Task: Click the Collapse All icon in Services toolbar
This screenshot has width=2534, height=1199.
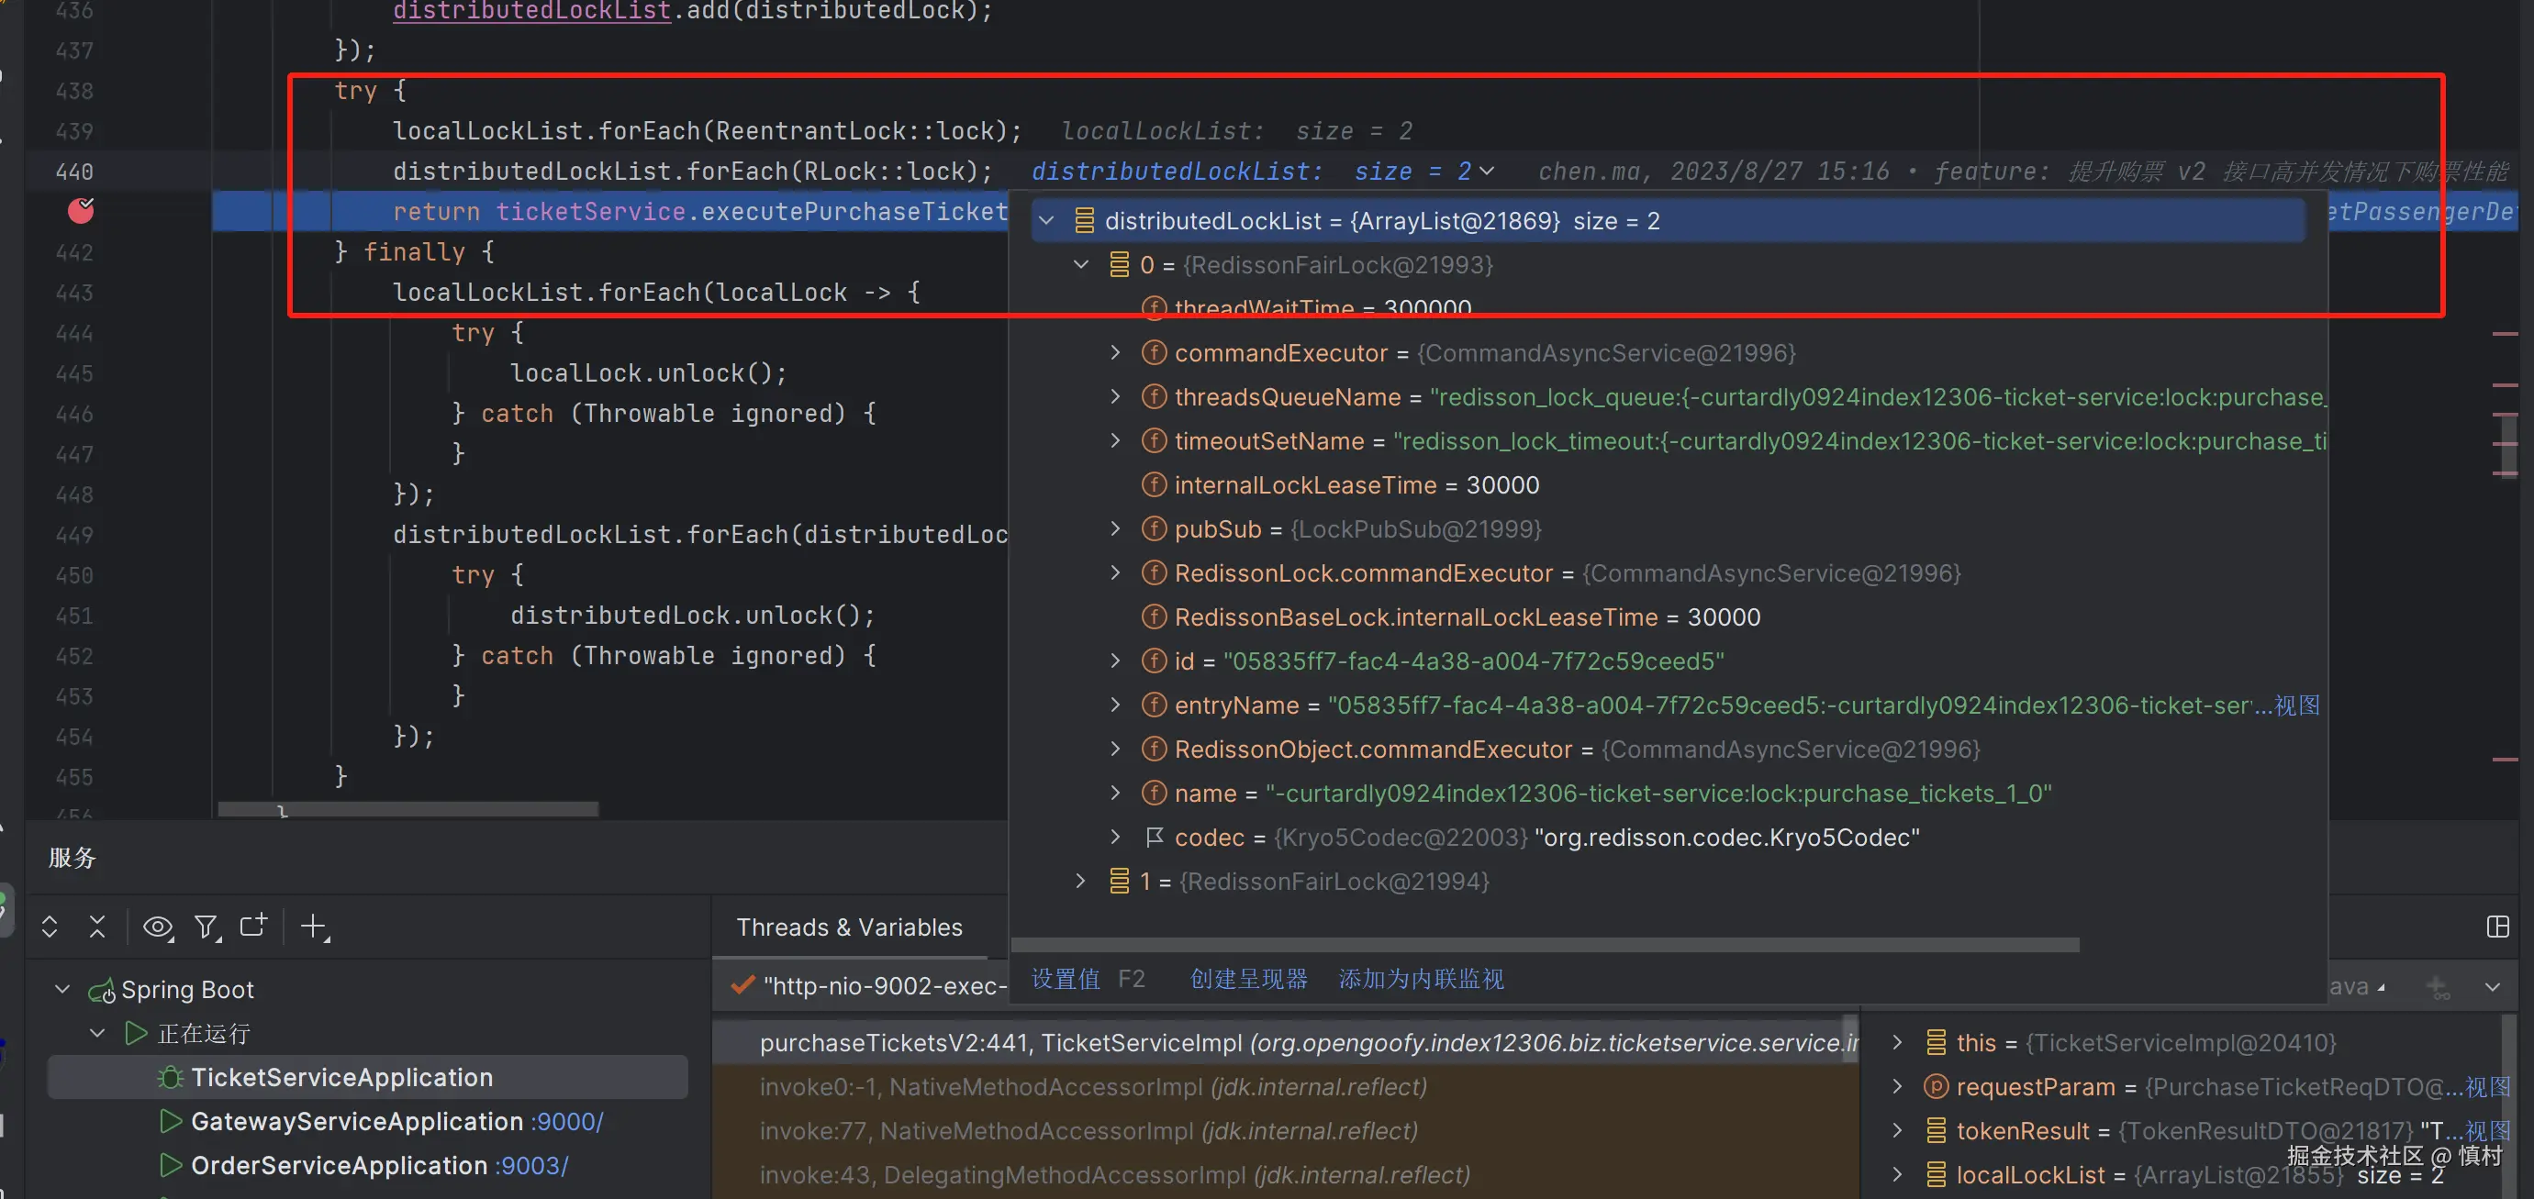Action: (97, 927)
